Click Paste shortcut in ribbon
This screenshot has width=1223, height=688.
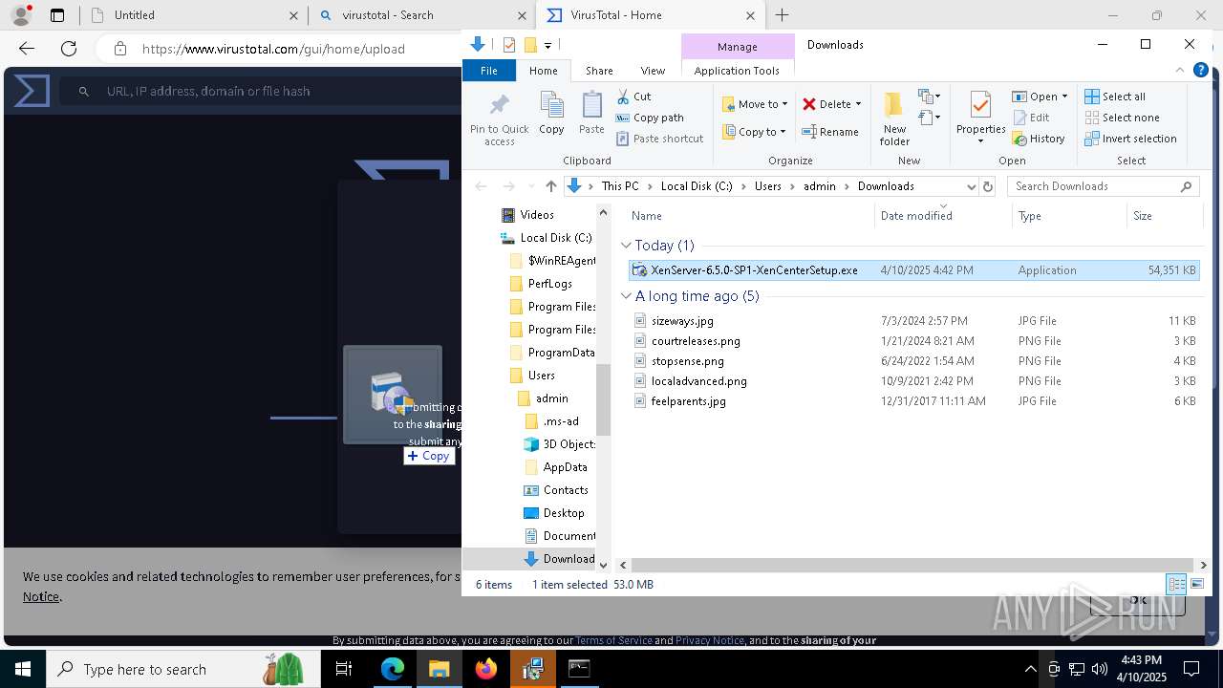pos(659,139)
